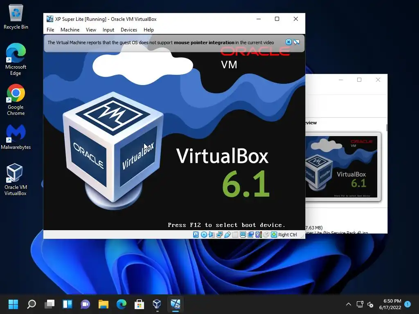Open the View menu
Image resolution: width=419 pixels, height=314 pixels.
(91, 29)
